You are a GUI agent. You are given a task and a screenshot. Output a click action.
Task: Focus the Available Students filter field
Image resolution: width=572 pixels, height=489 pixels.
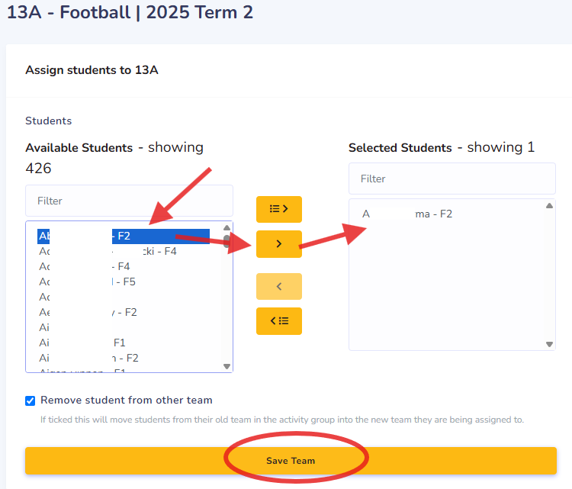(x=129, y=201)
